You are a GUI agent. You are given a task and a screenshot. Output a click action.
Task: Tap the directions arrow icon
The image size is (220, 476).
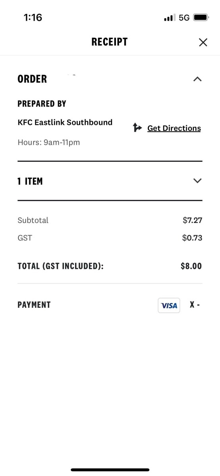[x=137, y=127]
